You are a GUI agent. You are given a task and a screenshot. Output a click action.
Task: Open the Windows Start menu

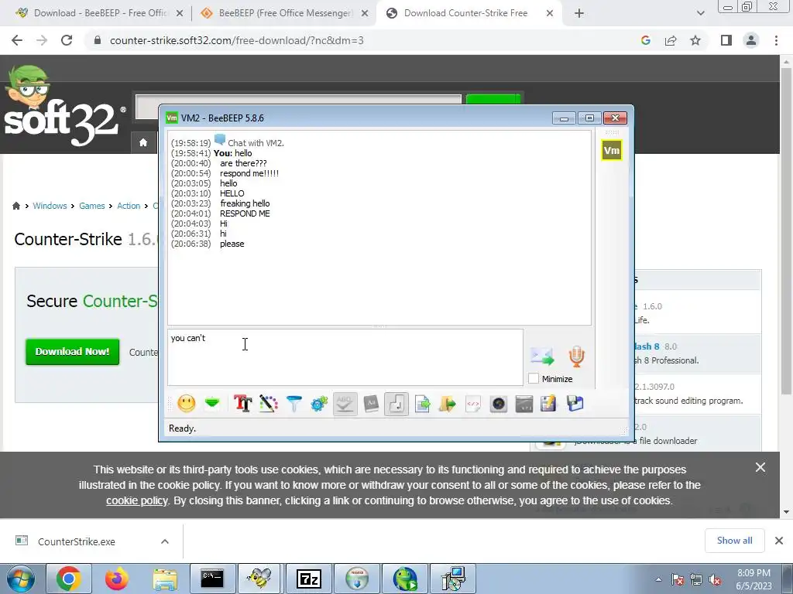tap(20, 579)
